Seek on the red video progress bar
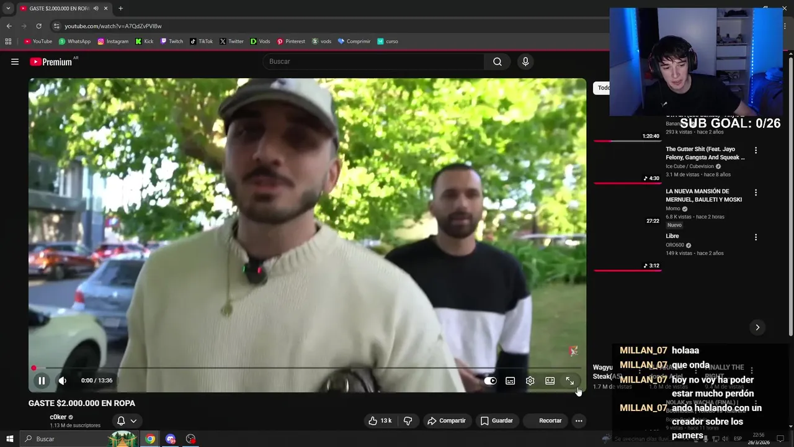Viewport: 794px width, 447px height. click(x=307, y=368)
